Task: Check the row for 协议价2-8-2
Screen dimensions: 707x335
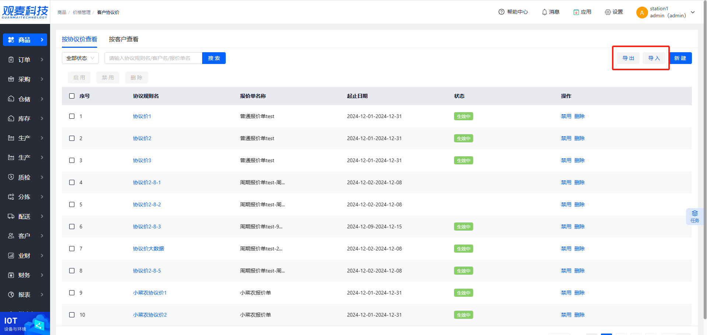Action: [72, 204]
